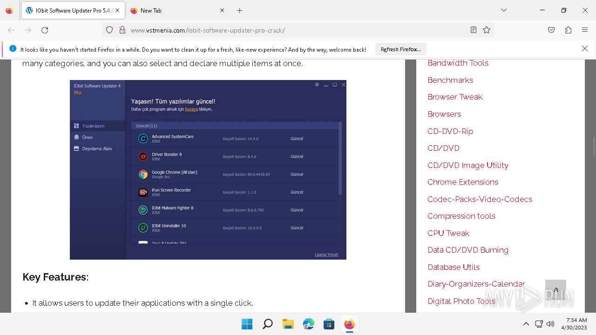Open Microsoft Store from the taskbar
The image size is (596, 335).
329,324
